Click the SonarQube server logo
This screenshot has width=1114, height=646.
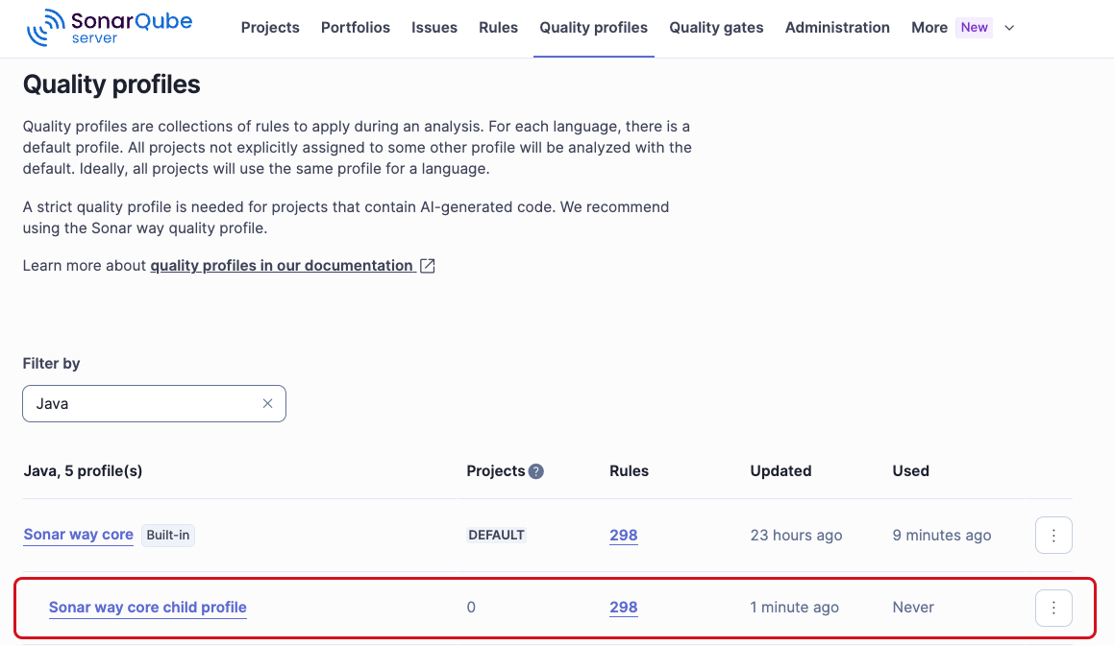tap(110, 27)
